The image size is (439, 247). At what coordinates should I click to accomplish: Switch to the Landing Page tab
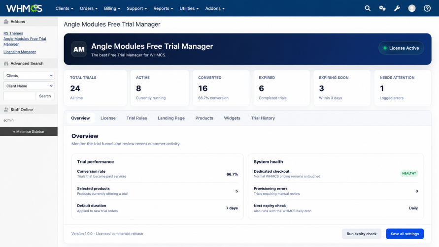[171, 118]
